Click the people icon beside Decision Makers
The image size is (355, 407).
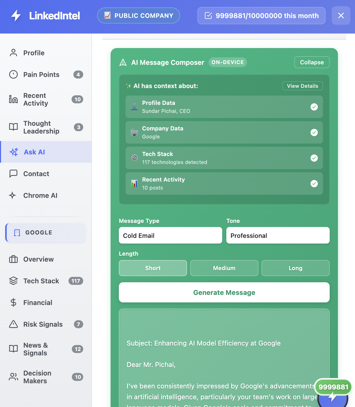(13, 377)
